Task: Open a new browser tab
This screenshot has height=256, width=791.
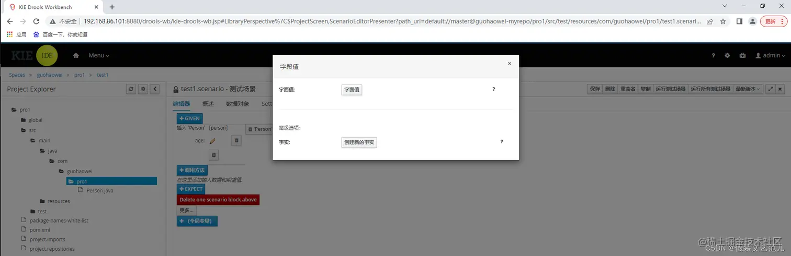Action: coord(112,7)
